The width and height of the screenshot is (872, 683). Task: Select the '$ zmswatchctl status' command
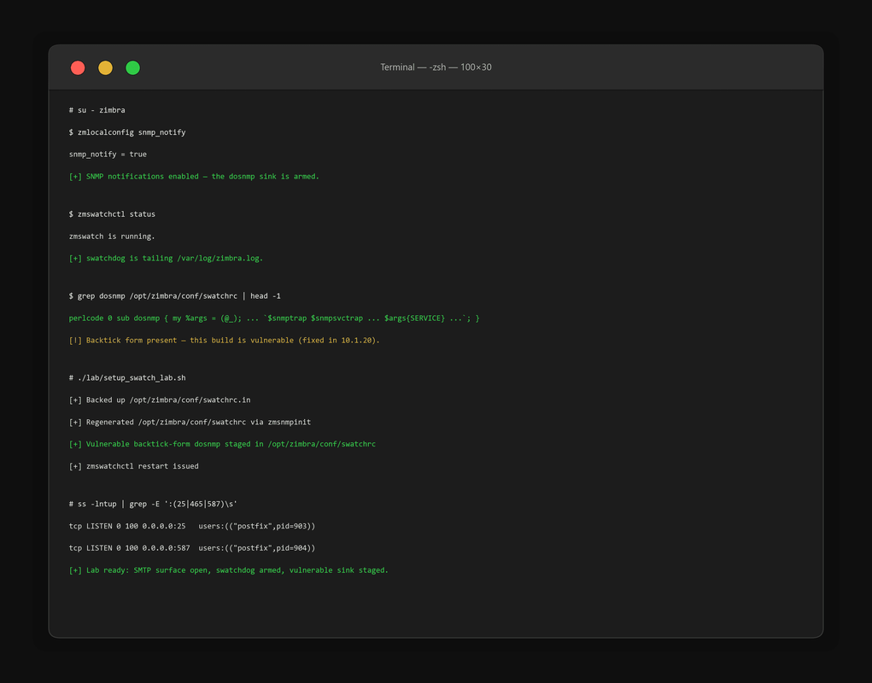112,214
